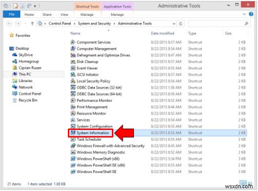258x191 pixels.
Task: Click the Forward navigation arrow
Action: pos(18,24)
